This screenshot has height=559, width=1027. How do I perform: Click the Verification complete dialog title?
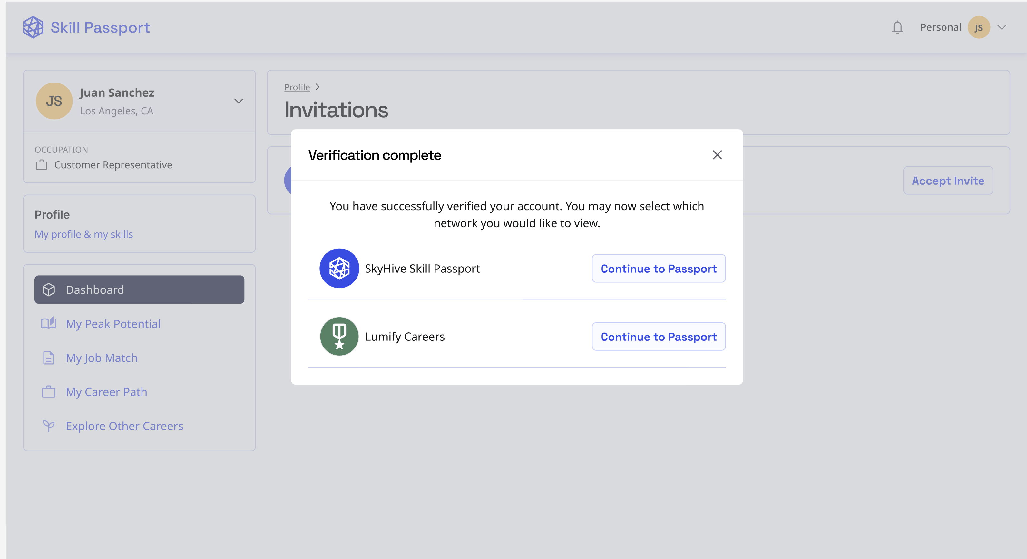click(x=374, y=155)
